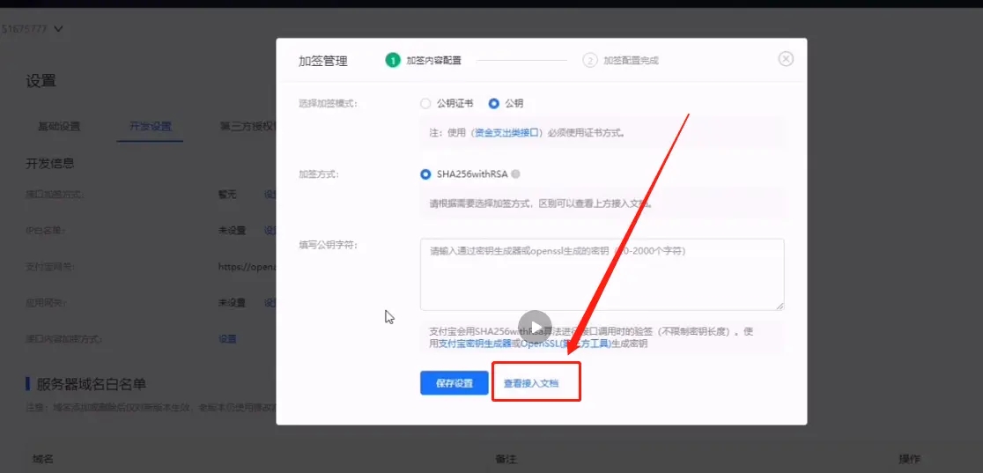Open the 支付宝密钥生成器 link
The image size is (983, 473).
475,344
